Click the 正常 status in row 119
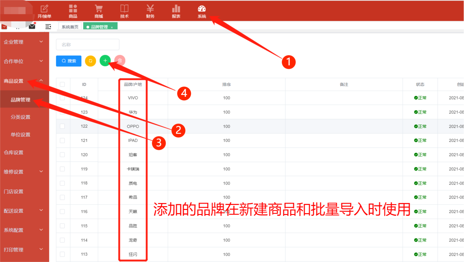 pos(420,169)
